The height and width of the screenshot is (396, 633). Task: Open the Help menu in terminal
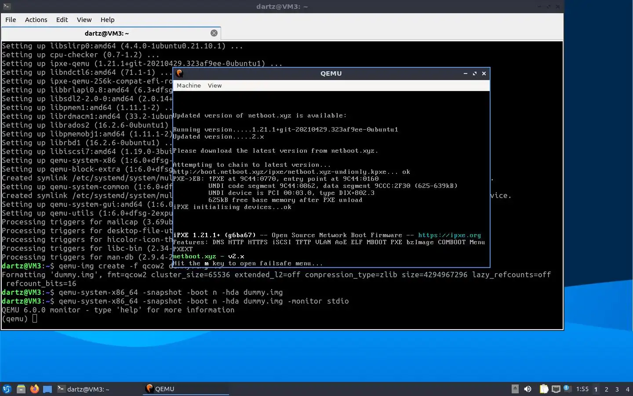point(107,20)
